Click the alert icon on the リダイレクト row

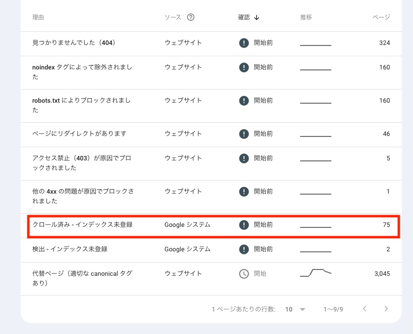pos(243,134)
